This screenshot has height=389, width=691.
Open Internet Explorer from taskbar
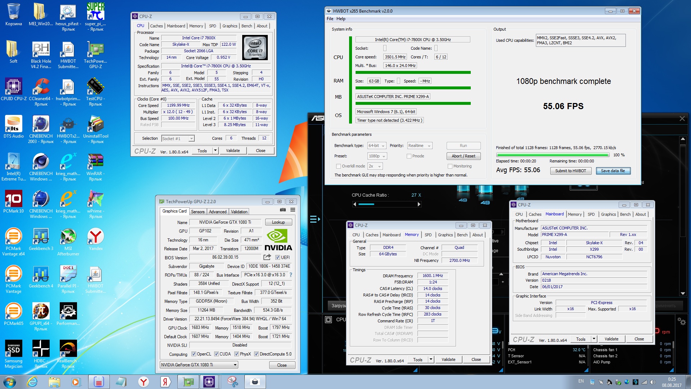(x=32, y=382)
